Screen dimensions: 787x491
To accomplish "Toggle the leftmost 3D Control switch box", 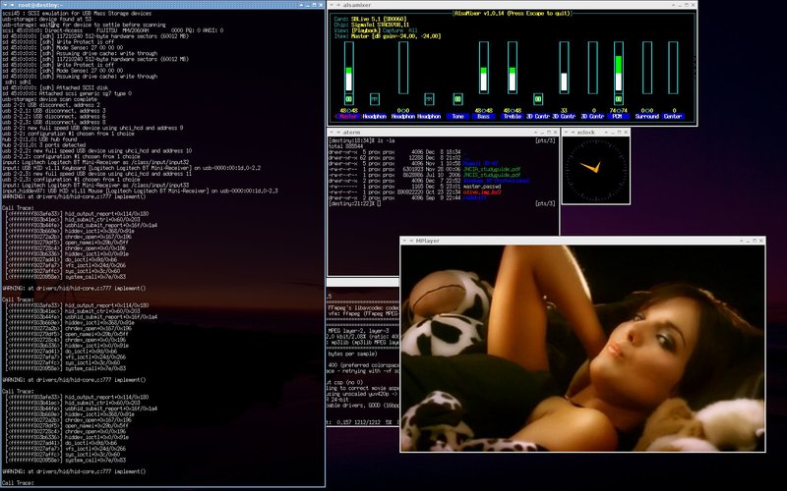I will [539, 99].
